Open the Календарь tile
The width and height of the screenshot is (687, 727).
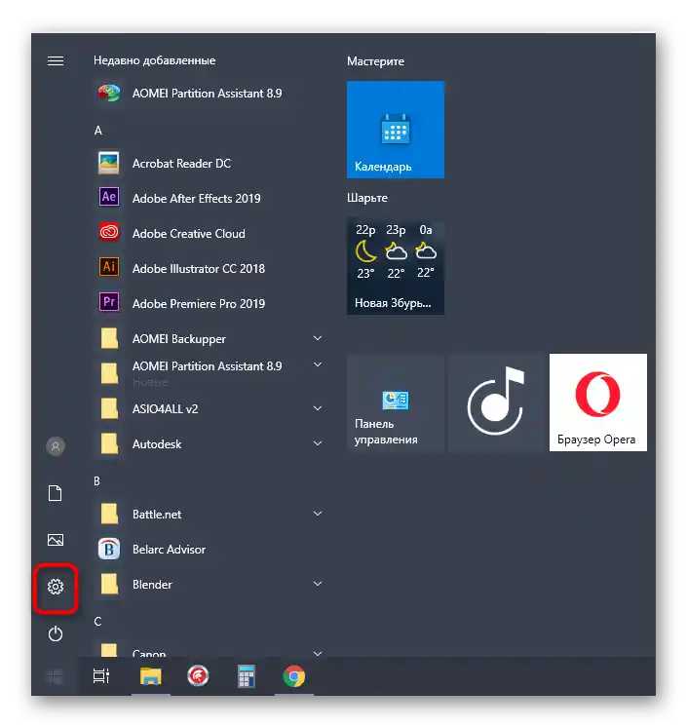pos(396,130)
